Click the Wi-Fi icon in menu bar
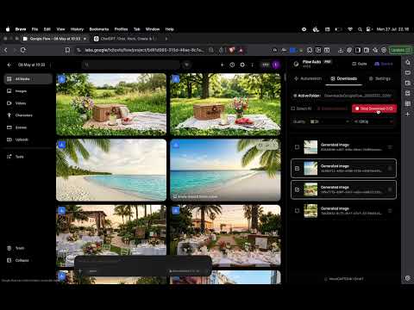 click(350, 29)
